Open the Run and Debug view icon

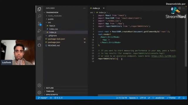[x=39, y=31]
